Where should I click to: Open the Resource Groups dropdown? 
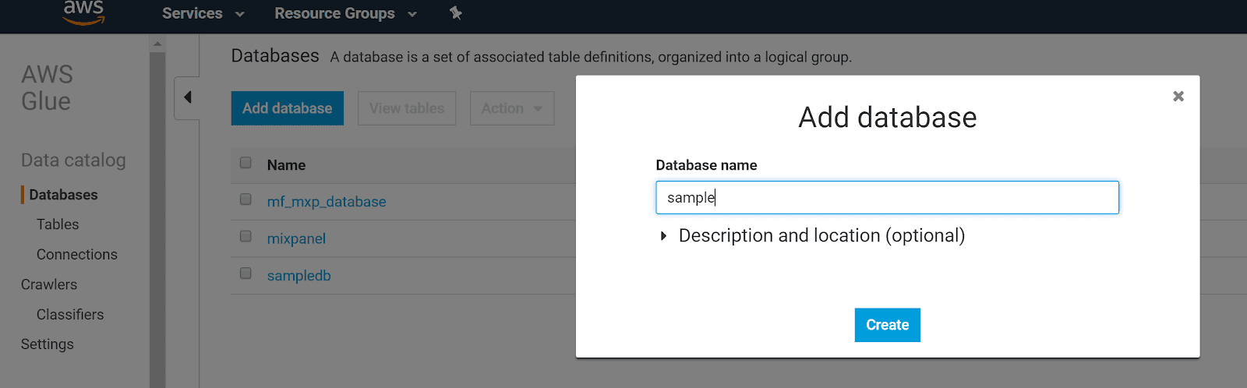click(345, 13)
